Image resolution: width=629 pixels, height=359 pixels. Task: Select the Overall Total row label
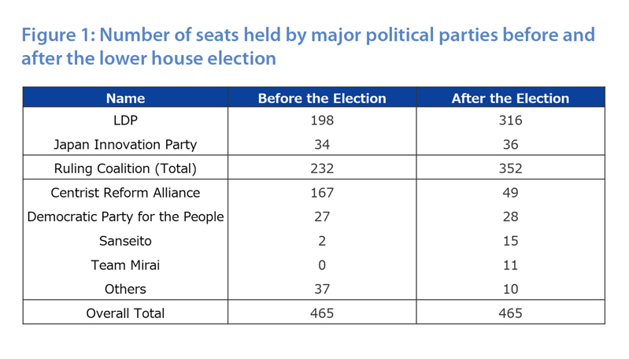click(125, 313)
